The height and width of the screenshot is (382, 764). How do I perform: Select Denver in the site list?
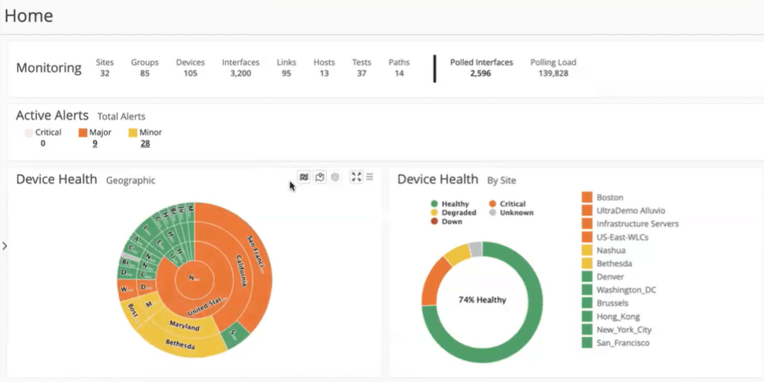[603, 276]
